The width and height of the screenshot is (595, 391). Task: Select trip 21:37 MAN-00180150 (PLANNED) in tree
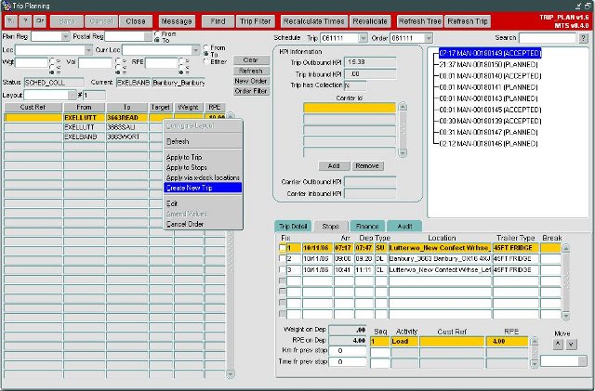[x=488, y=64]
